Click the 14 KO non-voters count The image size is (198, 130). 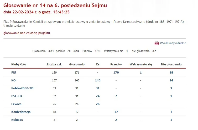[x=171, y=80]
